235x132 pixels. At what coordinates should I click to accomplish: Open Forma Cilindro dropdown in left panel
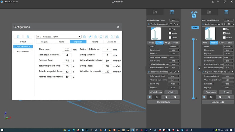tap(174, 47)
